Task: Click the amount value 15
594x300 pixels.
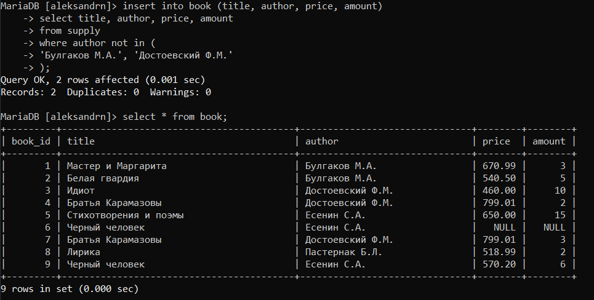Action: coord(560,215)
